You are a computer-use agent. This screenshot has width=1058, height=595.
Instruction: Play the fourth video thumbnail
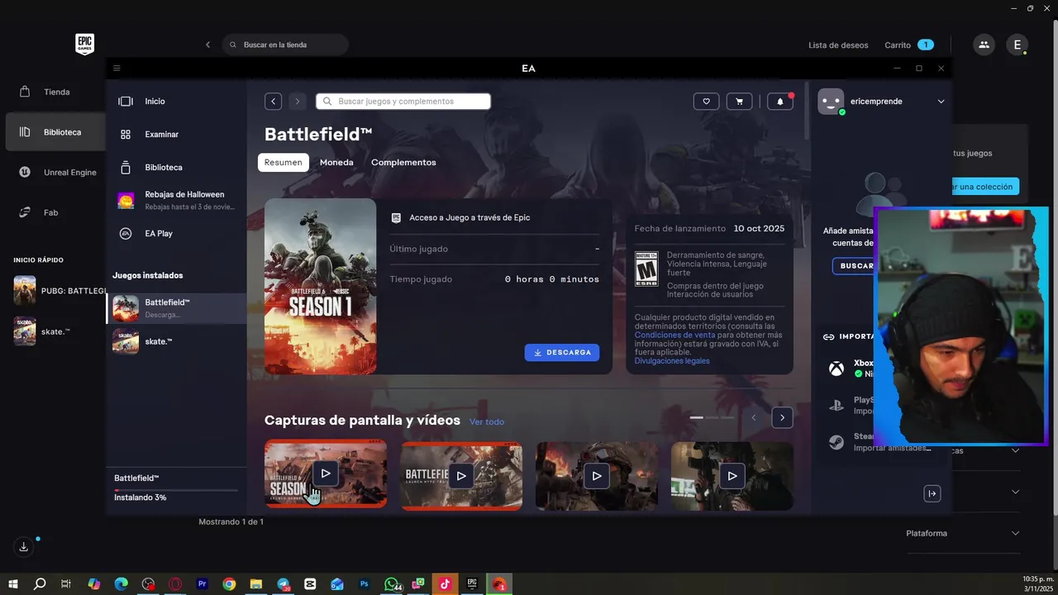(x=732, y=475)
